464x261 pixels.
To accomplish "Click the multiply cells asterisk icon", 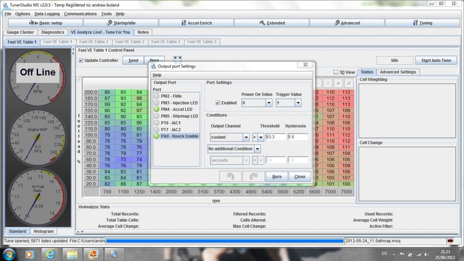I will point(338,83).
